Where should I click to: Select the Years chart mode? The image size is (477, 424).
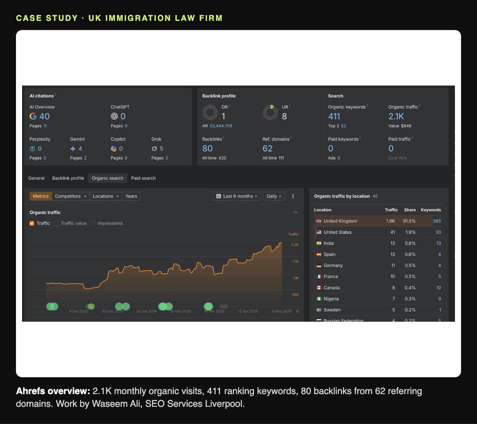131,196
